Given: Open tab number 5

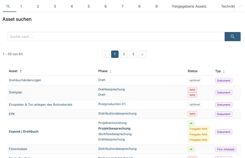Looking at the screenshot, I should (x=89, y=6).
